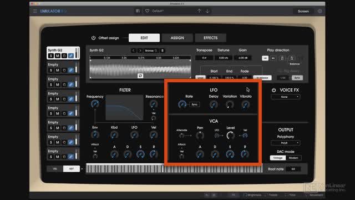This screenshot has width=355, height=200.
Task: Load previous preset with up arrow
Action: (x=199, y=11)
